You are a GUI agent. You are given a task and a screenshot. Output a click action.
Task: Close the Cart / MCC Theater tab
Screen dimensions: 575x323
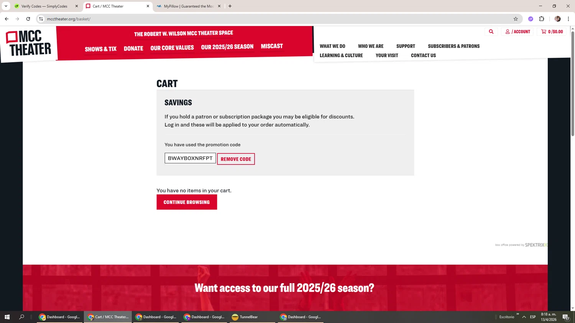148,6
